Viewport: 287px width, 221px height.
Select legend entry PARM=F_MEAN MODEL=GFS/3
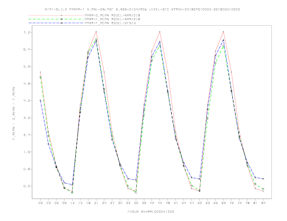110,23
